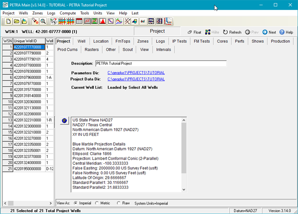Viewport: 298px width, 214px height.
Task: Click the Hilite button
Action: click(x=212, y=32)
